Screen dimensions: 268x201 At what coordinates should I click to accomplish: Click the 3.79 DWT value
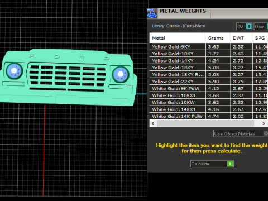238,82
